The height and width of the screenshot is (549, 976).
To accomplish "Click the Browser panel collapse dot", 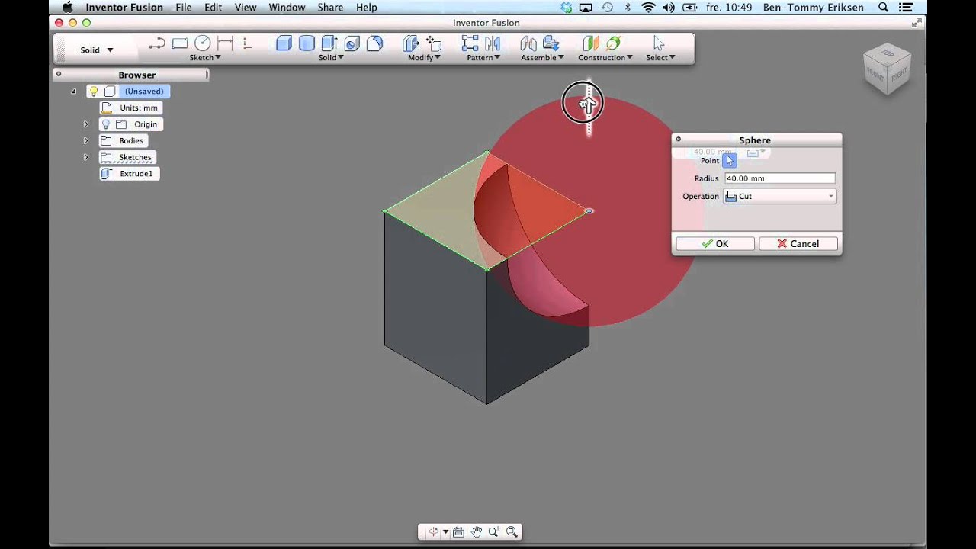I will 59,75.
